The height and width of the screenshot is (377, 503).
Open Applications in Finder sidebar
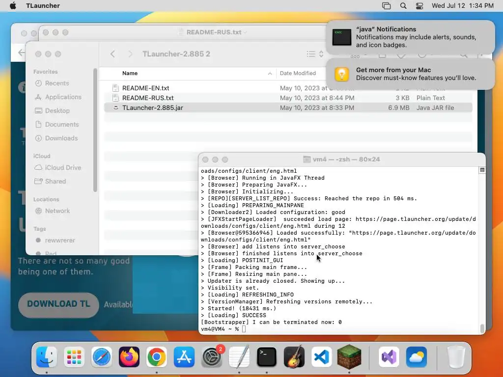(x=63, y=97)
